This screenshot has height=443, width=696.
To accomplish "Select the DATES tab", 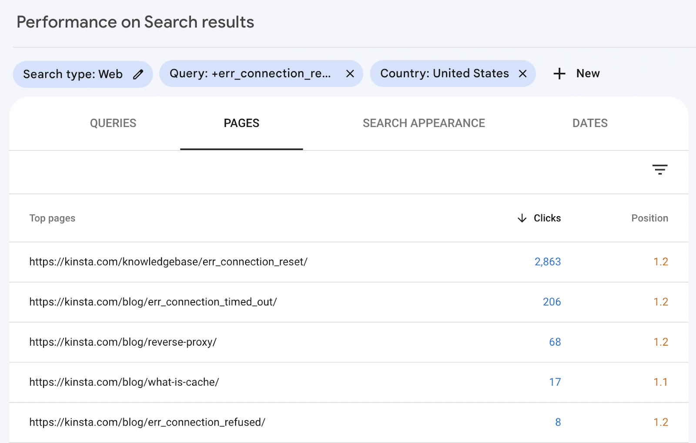I will point(589,123).
